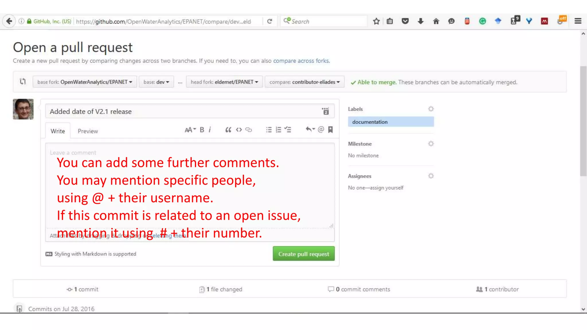Screen dimensions: 587x330
Task: Click the browser URL address bar
Action: (x=163, y=21)
